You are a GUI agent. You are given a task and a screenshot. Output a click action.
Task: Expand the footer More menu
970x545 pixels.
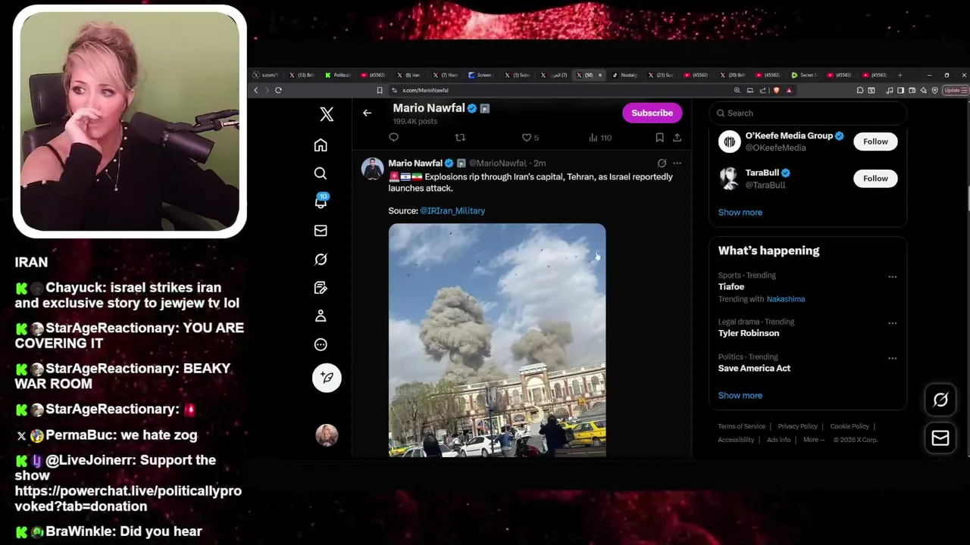point(814,440)
